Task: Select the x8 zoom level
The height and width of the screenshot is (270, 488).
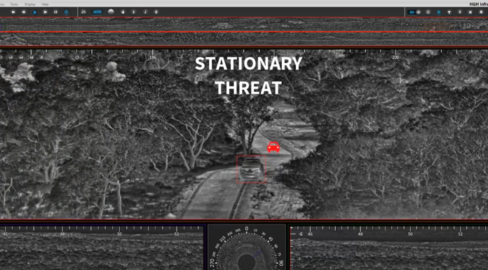Action: point(31,58)
